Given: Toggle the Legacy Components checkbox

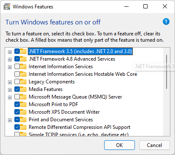Looking at the screenshot, I should pos(17,82).
